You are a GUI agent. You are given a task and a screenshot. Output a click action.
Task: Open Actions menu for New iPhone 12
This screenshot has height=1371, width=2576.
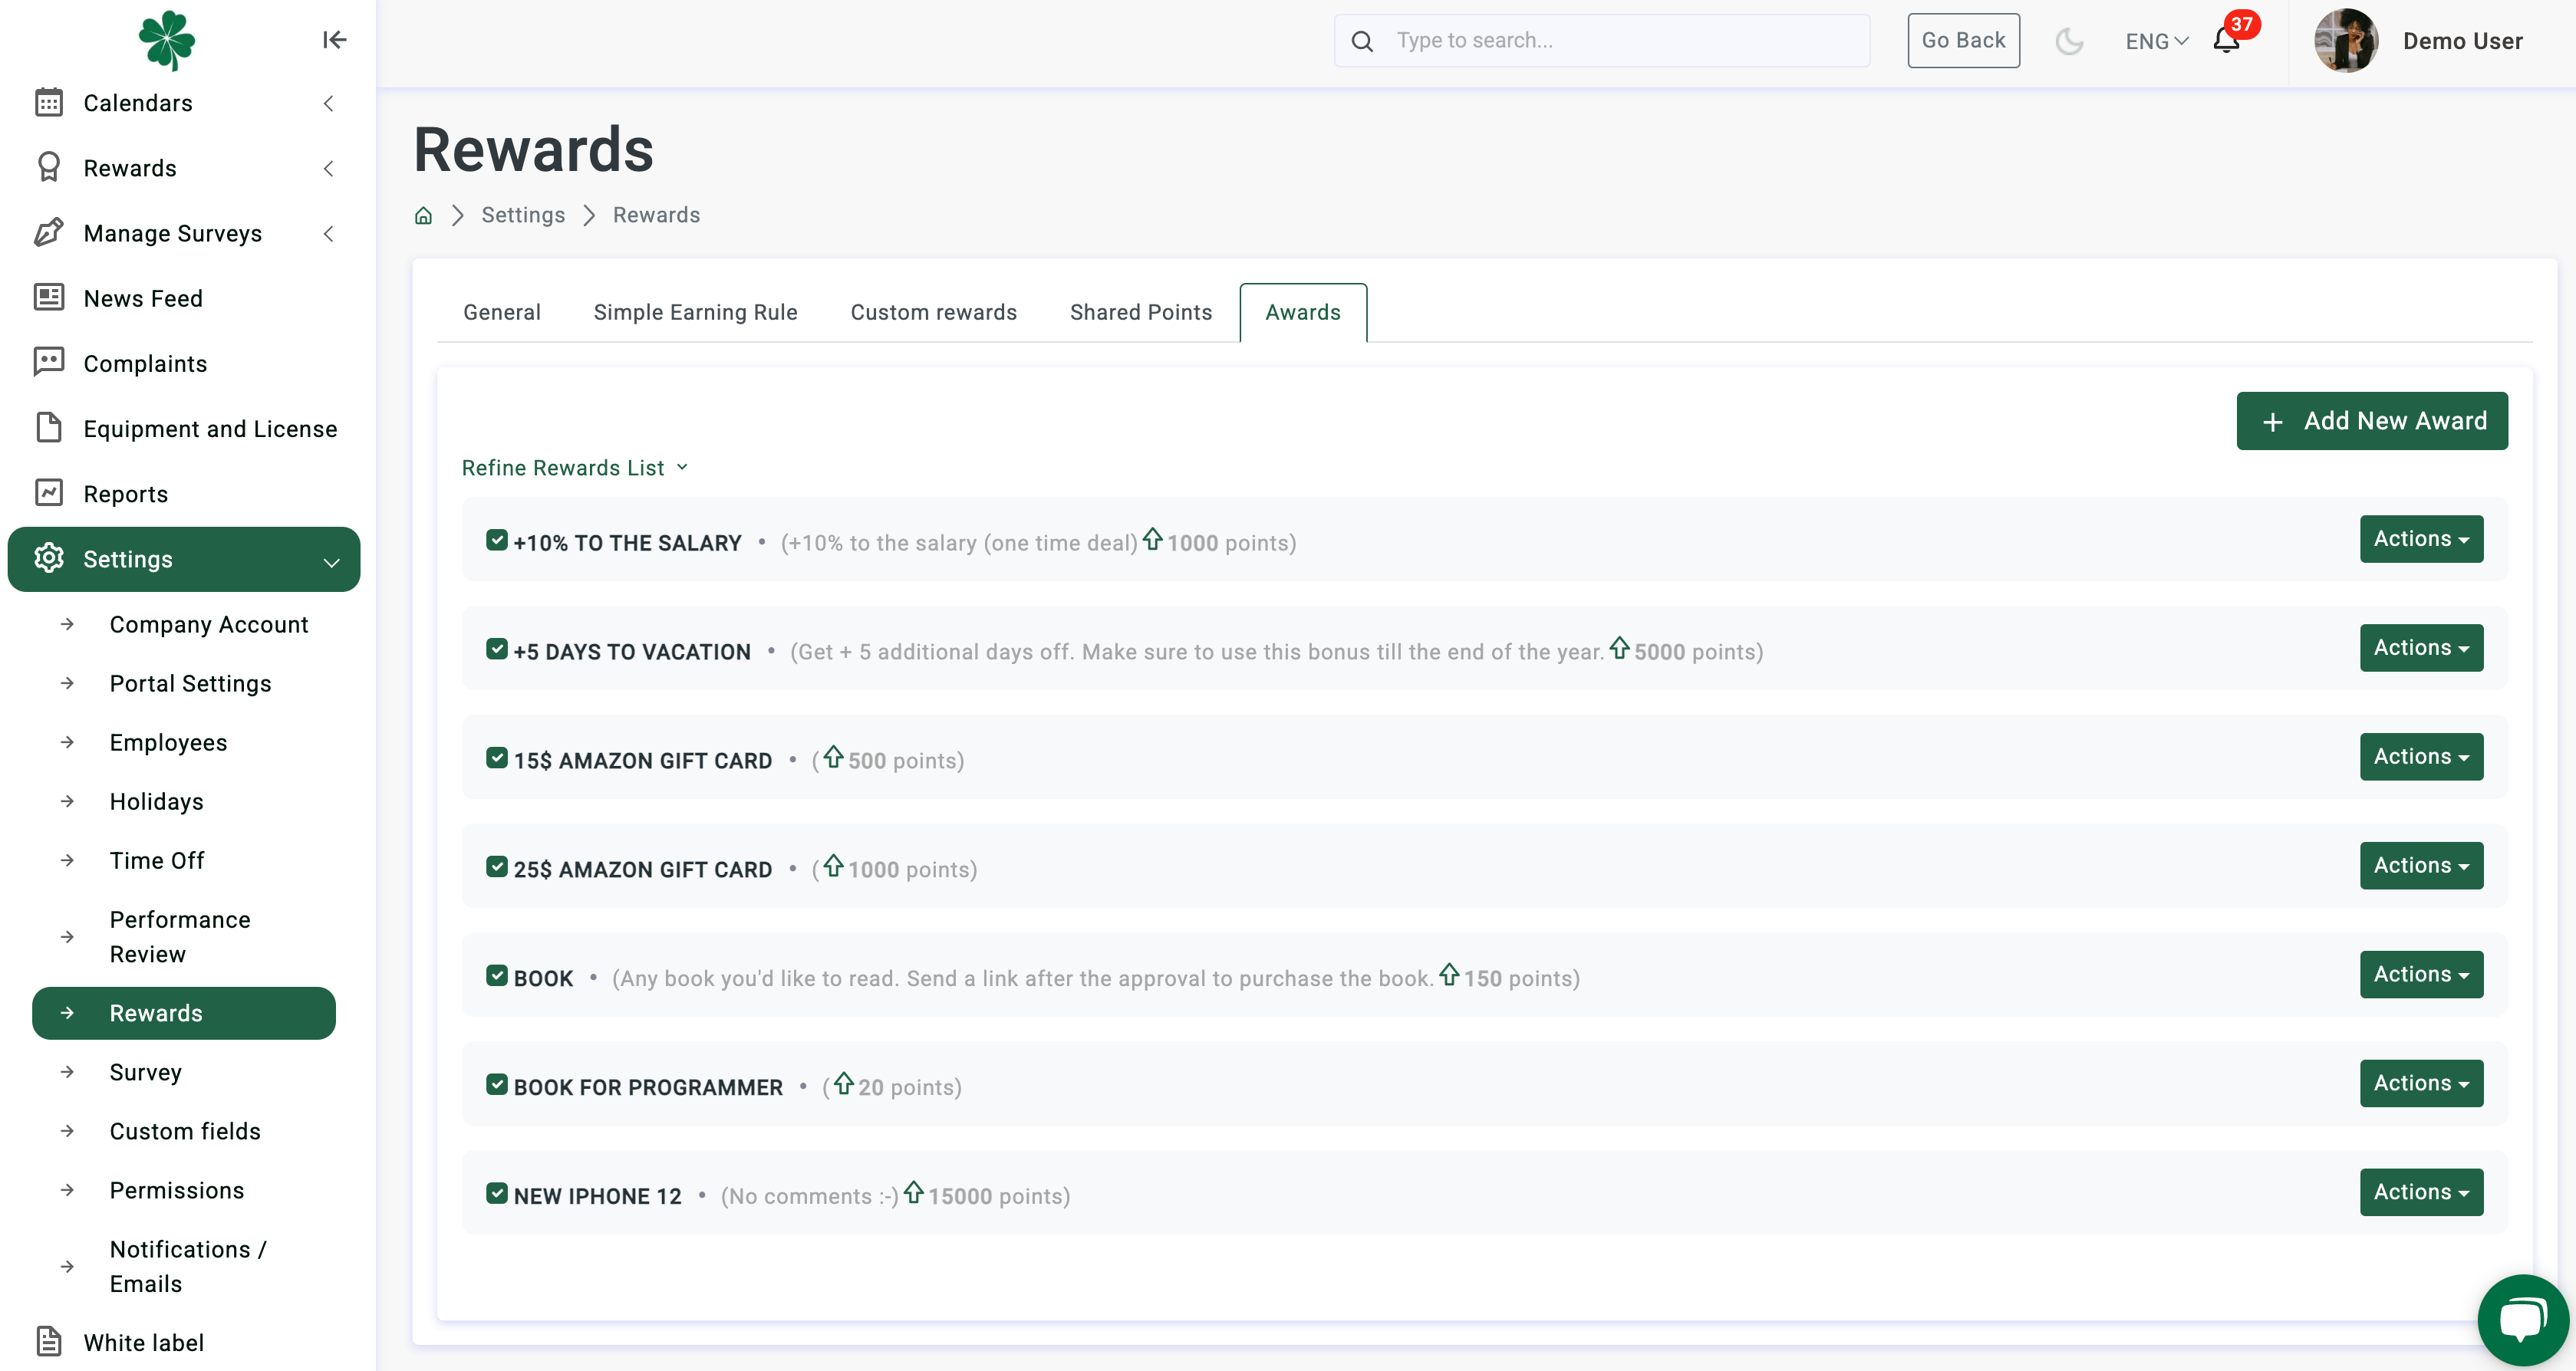(x=2421, y=1192)
